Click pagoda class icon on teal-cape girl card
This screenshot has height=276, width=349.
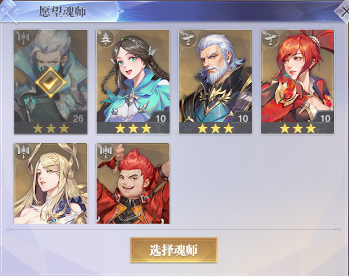click(105, 38)
